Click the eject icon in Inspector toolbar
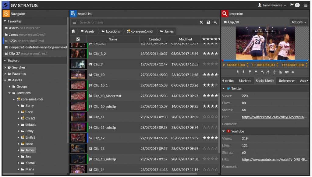Image resolution: width=312 pixels, height=177 pixels. coord(293,72)
